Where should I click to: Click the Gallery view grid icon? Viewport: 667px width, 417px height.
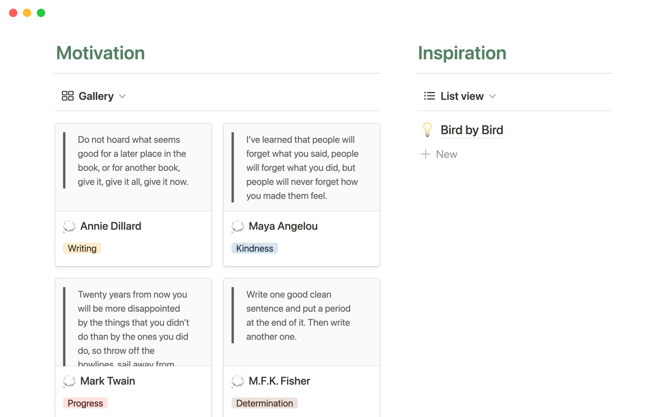(x=67, y=96)
